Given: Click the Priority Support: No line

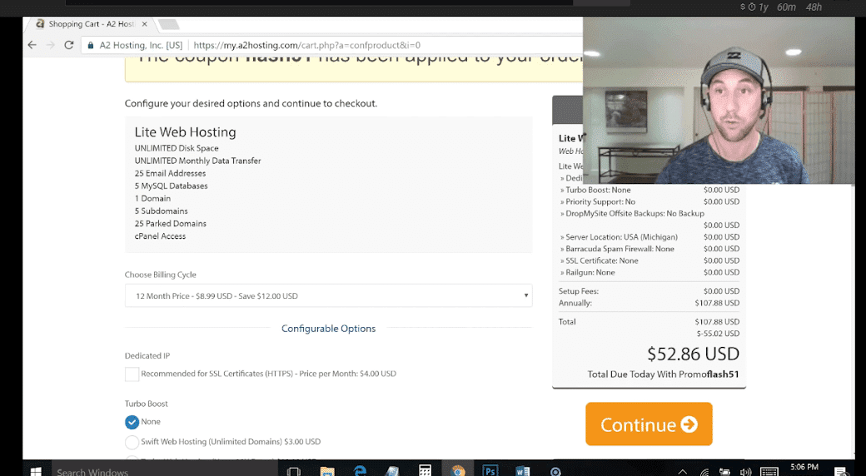Looking at the screenshot, I should click(x=597, y=202).
